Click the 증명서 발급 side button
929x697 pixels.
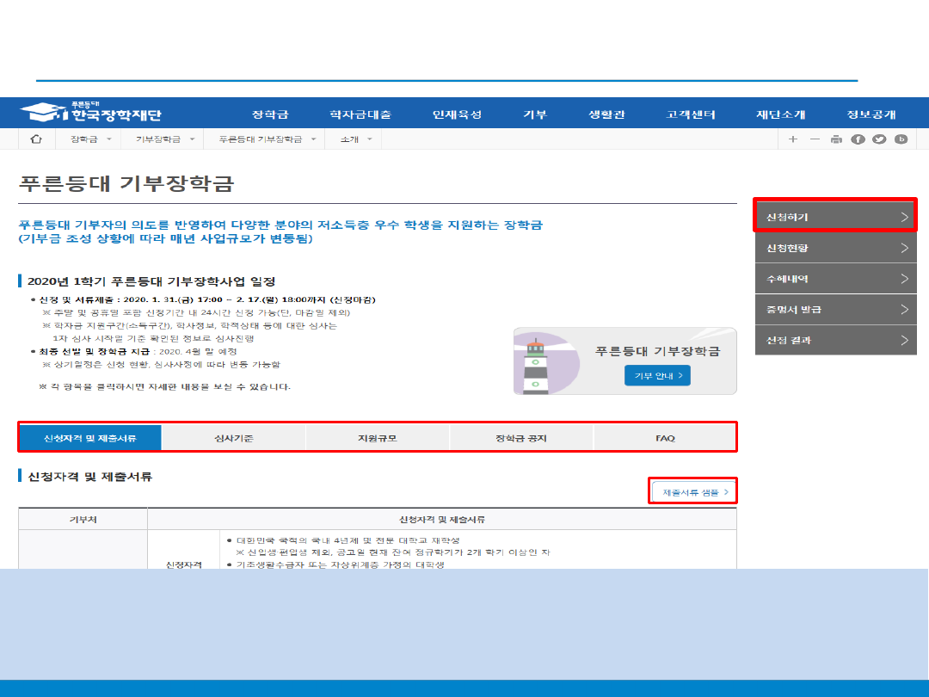835,310
